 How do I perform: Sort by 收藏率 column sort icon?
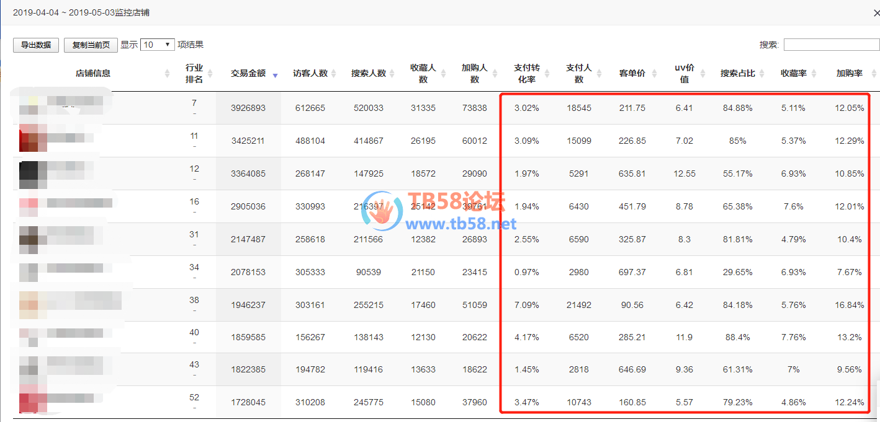tap(813, 74)
